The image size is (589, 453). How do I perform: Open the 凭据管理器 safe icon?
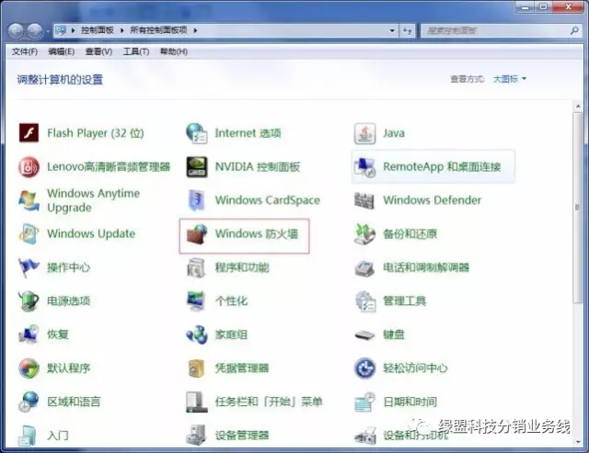click(197, 368)
